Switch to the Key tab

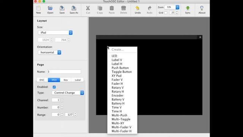66,80
